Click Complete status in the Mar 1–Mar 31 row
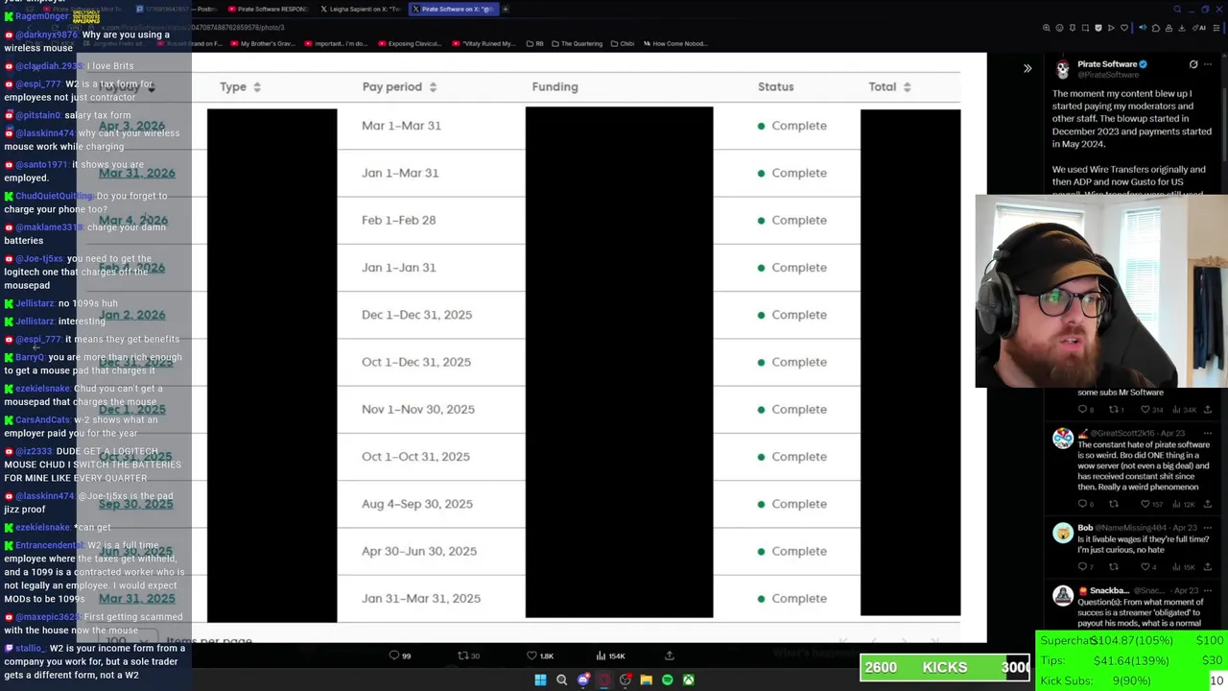Viewport: 1228px width, 691px height. tap(791, 126)
